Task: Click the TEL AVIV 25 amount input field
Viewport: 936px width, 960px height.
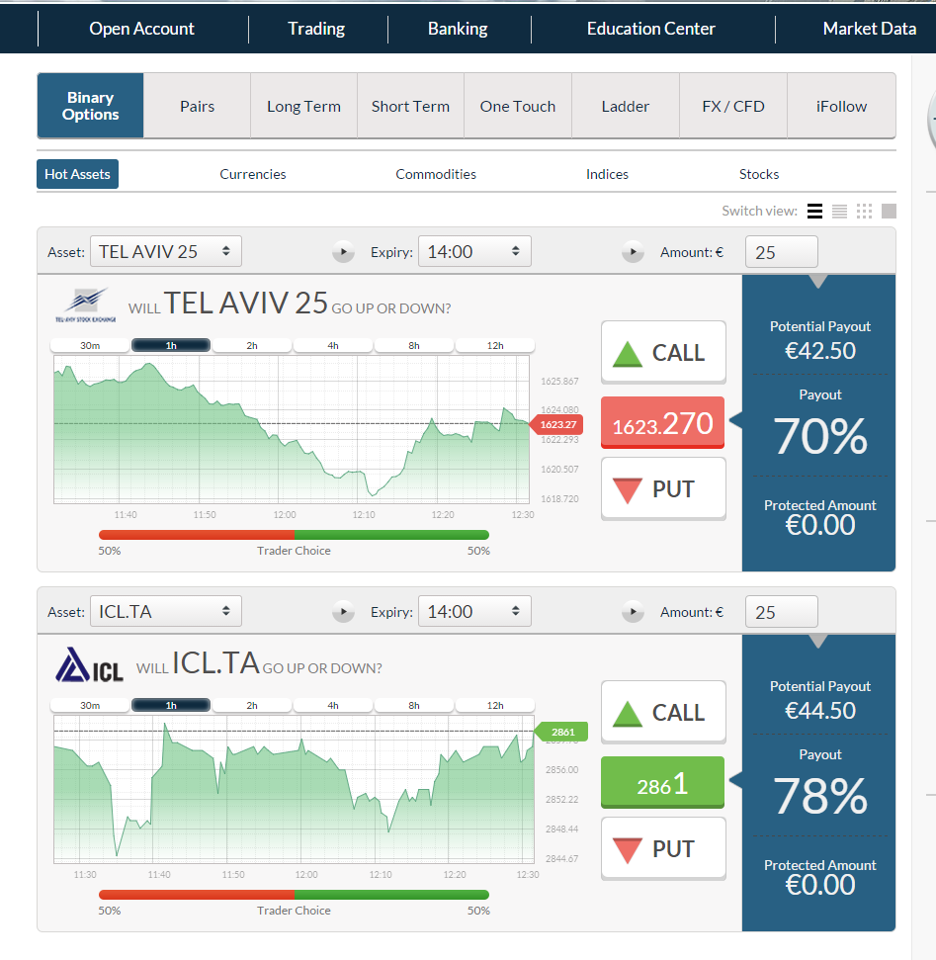Action: click(x=782, y=252)
